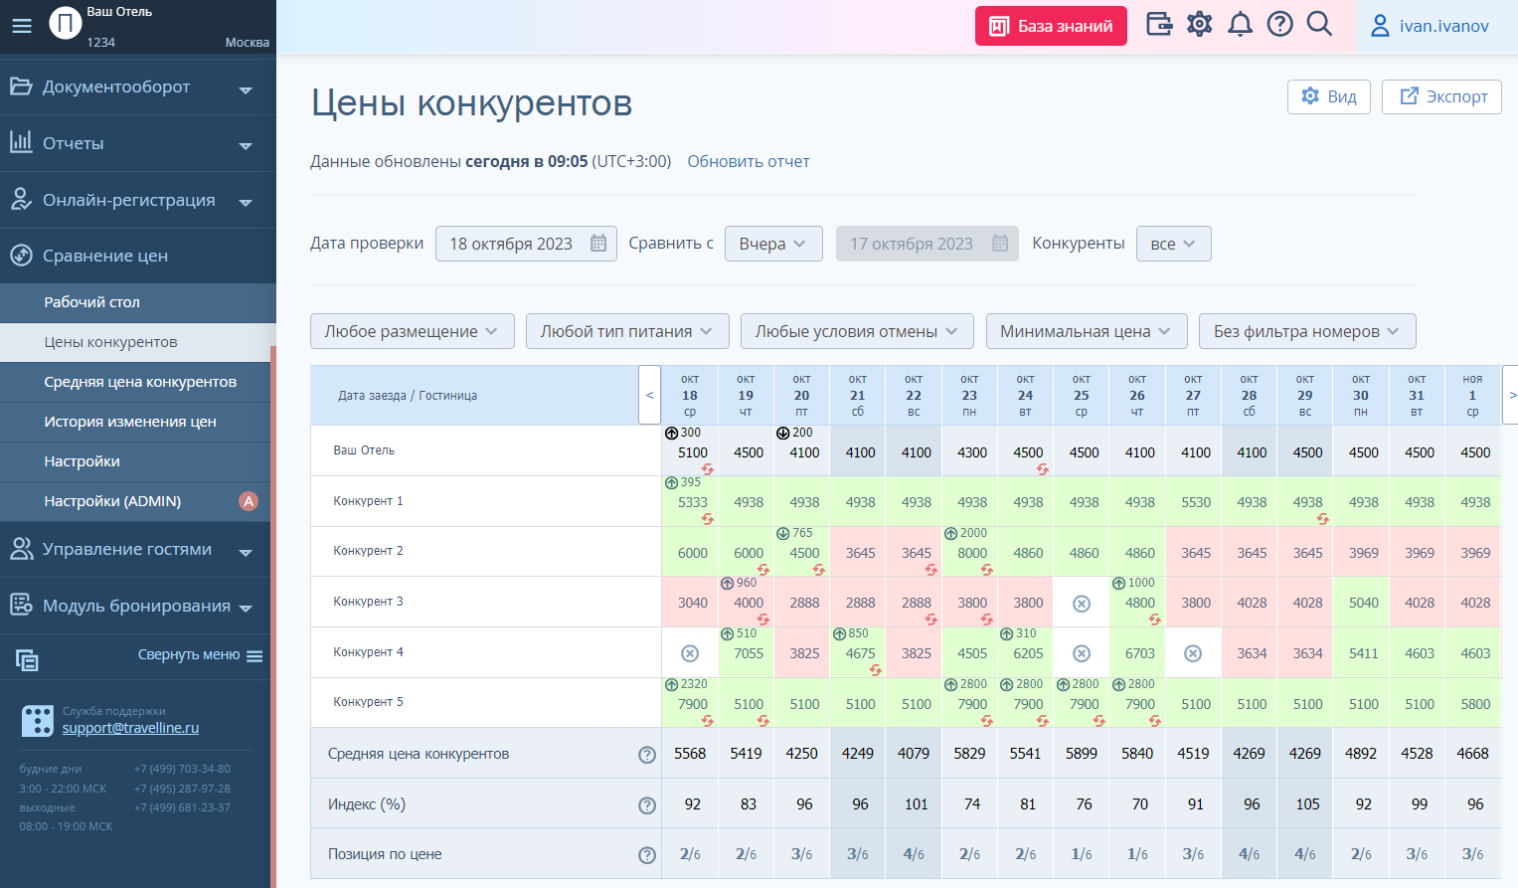Click the Дата проверки date field
1518x888 pixels.
tap(526, 244)
